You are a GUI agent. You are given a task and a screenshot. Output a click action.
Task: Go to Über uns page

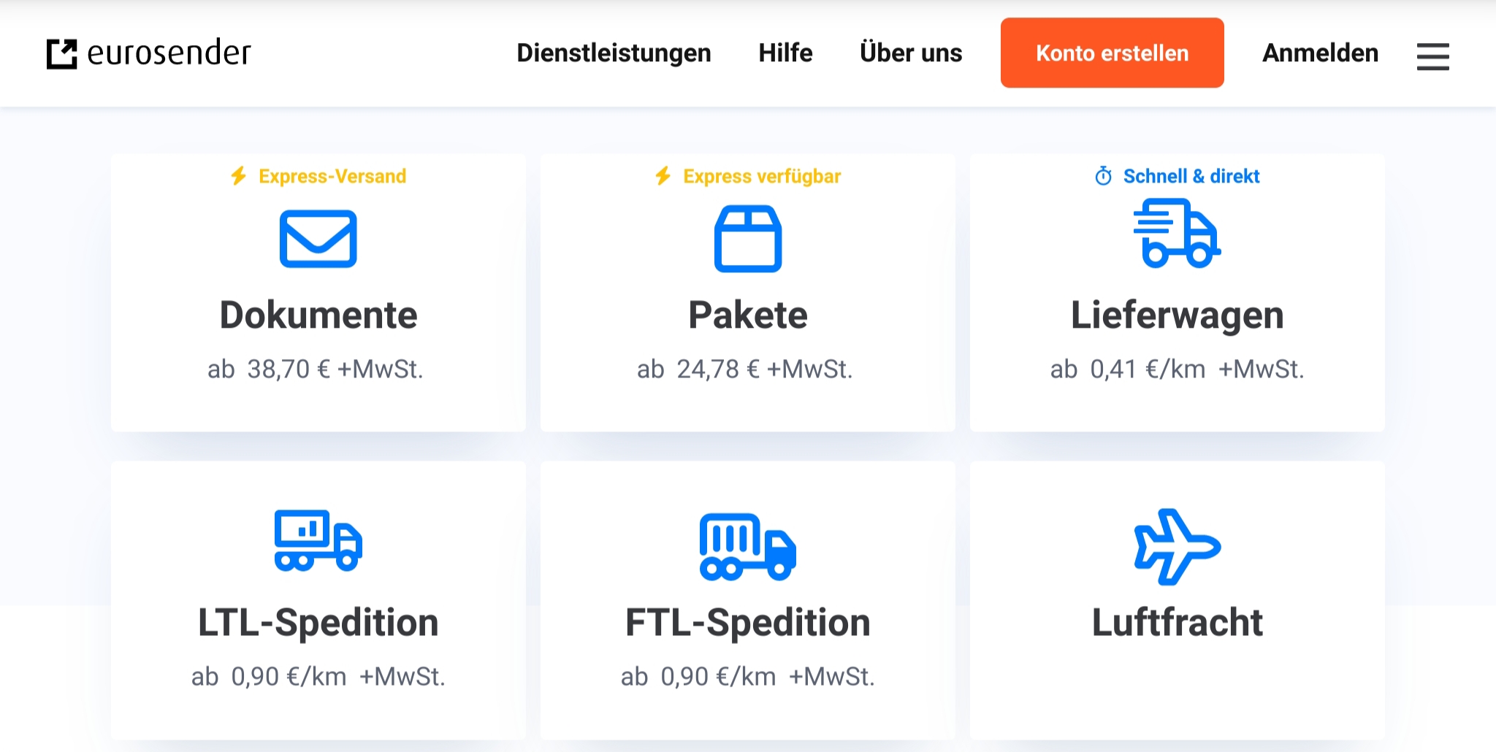pos(911,53)
